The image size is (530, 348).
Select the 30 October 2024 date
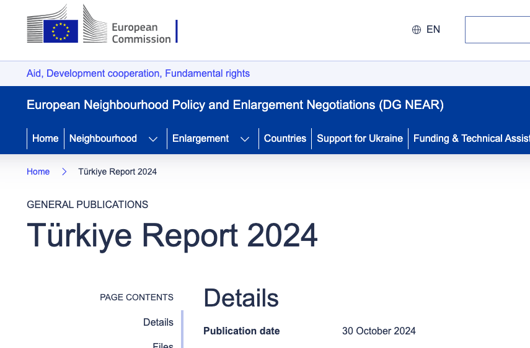(x=379, y=331)
